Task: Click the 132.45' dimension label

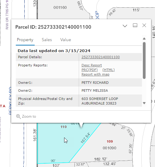Action: [x=109, y=164]
